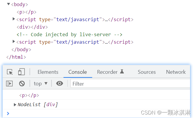Click the <p></p> console output entry
The image size is (195, 118).
[x=29, y=95]
